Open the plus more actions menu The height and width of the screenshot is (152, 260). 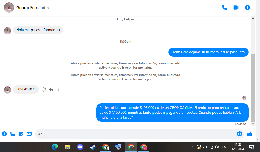pyautogui.click(x=4, y=134)
